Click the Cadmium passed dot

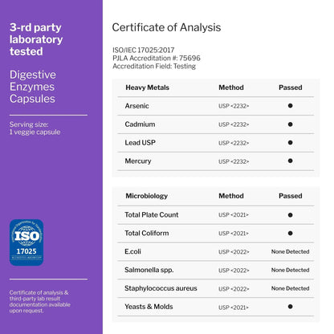pyautogui.click(x=290, y=124)
